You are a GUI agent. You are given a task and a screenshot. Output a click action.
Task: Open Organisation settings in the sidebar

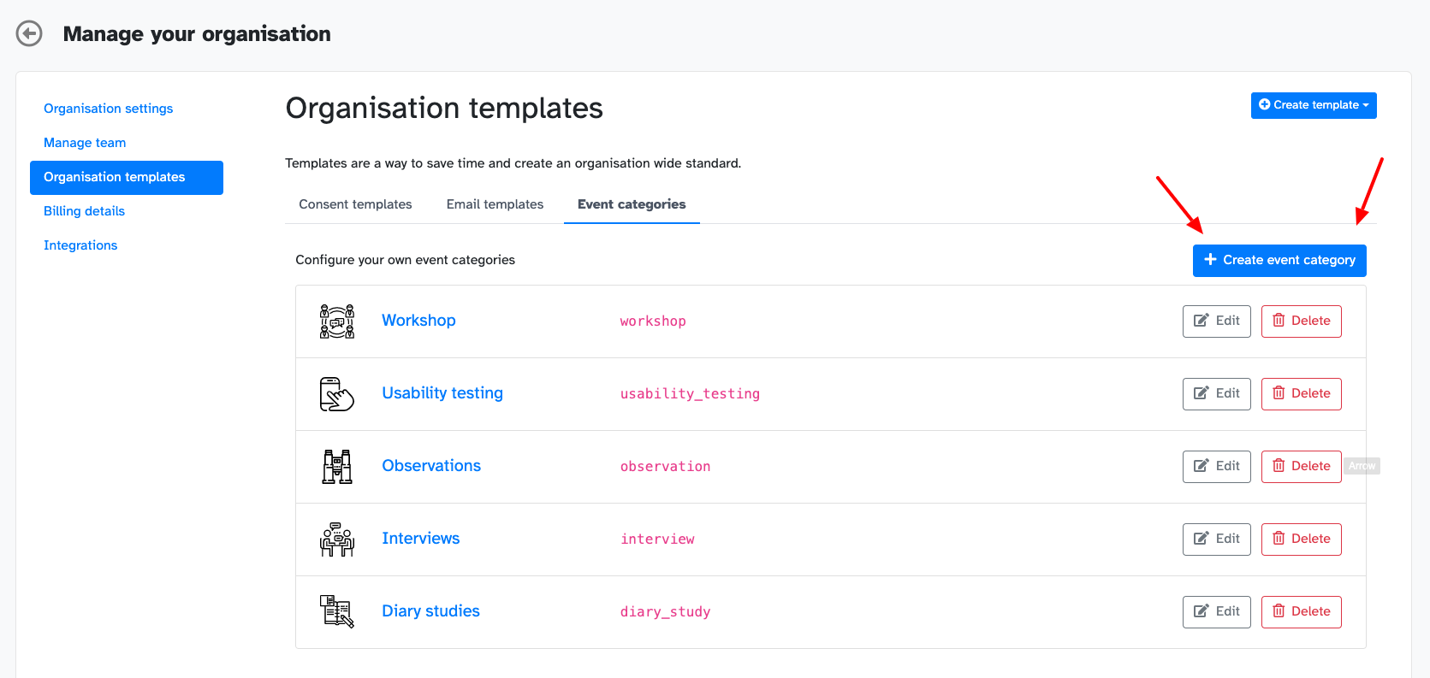[x=108, y=109]
